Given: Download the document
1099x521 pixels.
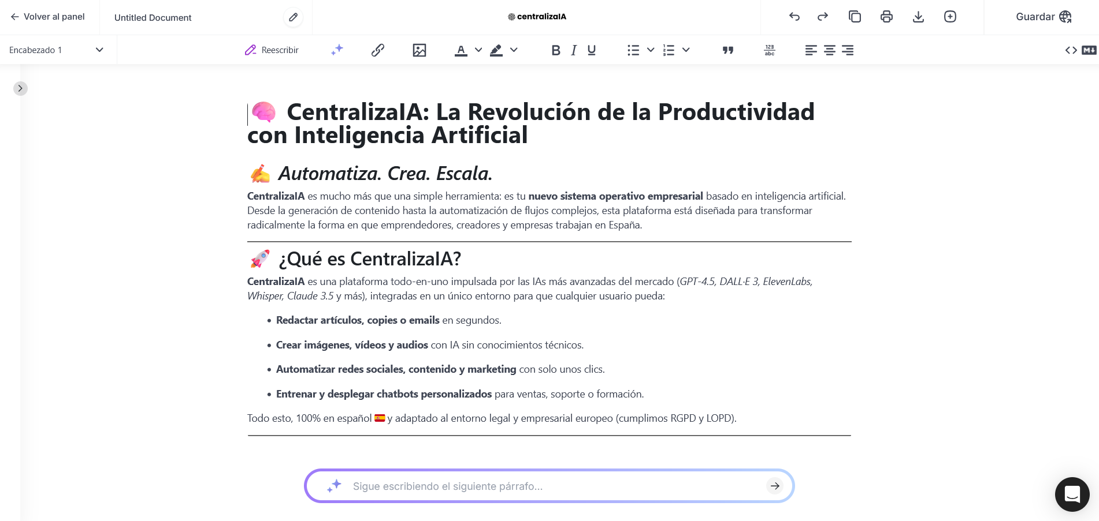Looking at the screenshot, I should coord(918,17).
